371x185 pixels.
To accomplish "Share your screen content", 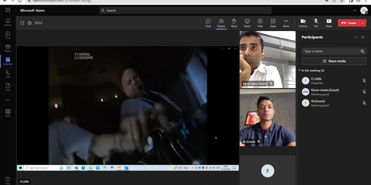I will pyautogui.click(x=329, y=23).
